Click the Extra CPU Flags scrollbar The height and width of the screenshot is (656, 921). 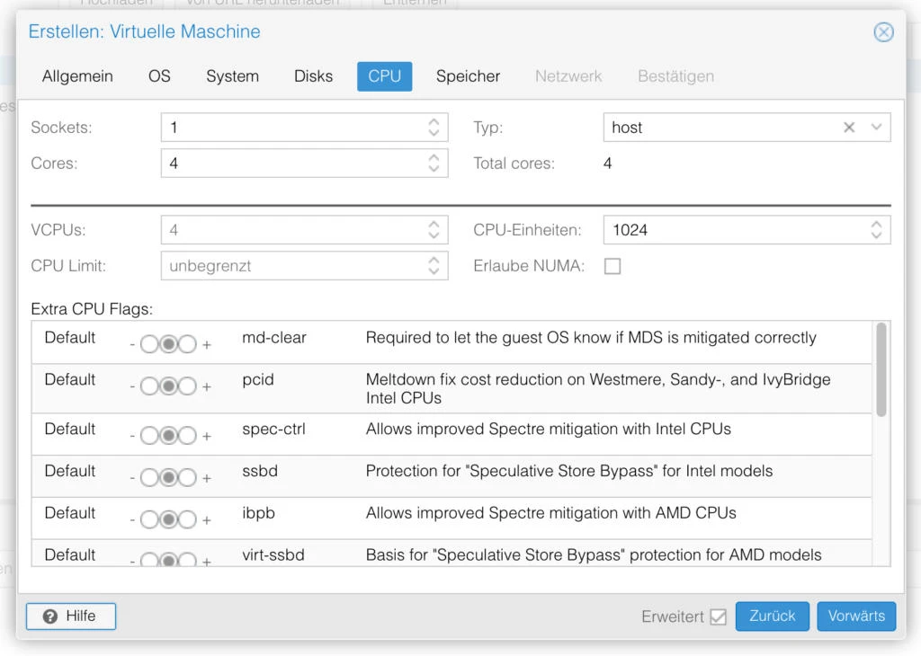click(881, 369)
